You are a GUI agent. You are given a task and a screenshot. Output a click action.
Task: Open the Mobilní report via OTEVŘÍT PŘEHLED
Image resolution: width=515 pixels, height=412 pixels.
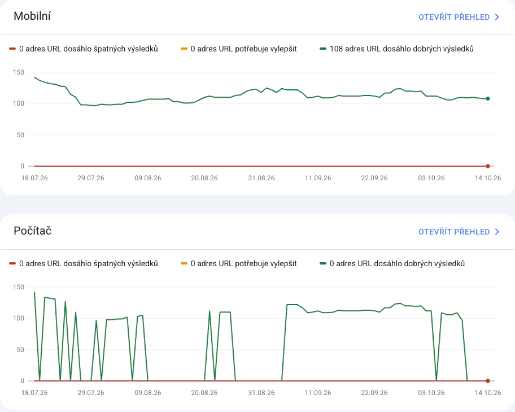459,17
